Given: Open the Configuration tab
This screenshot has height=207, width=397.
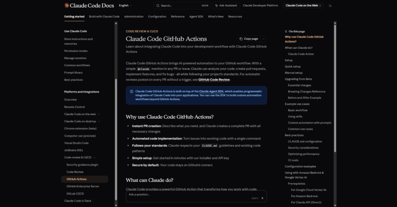Looking at the screenshot, I should pyautogui.click(x=157, y=17).
